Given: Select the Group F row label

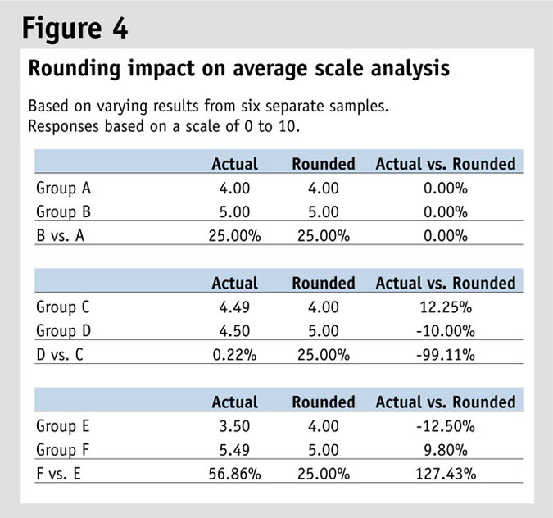Looking at the screenshot, I should (x=63, y=450).
